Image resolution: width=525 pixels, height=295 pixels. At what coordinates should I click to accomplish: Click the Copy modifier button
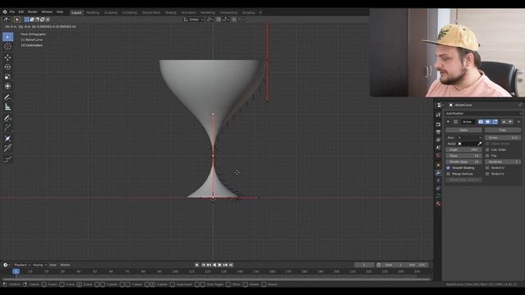click(503, 129)
